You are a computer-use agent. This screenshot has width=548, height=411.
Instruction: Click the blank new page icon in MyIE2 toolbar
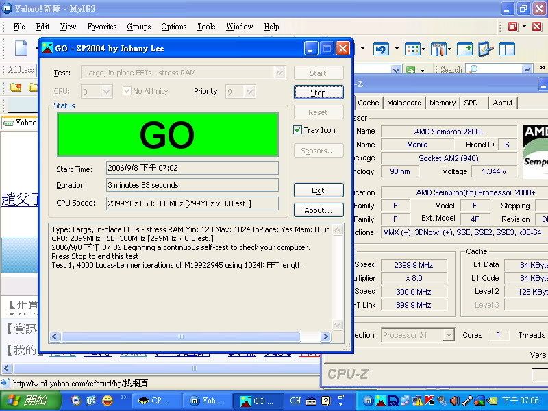(21, 49)
